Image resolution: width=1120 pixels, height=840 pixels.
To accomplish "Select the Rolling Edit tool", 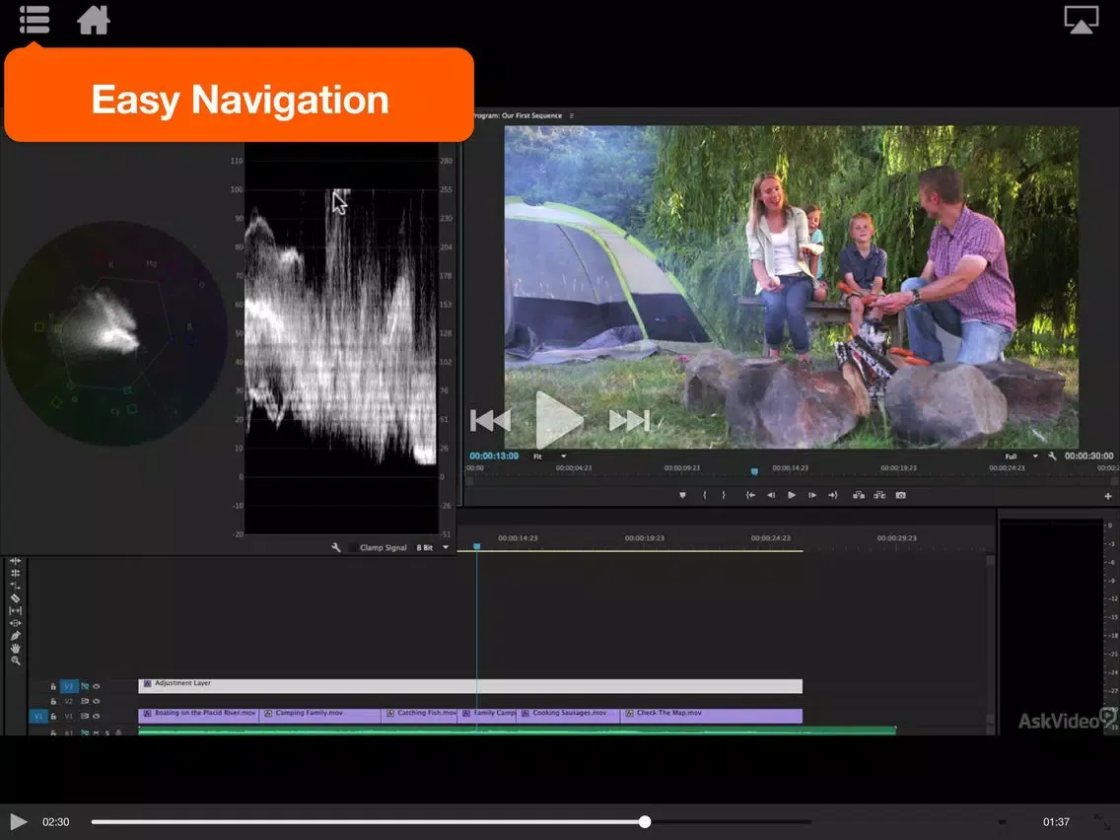I will 15,574.
